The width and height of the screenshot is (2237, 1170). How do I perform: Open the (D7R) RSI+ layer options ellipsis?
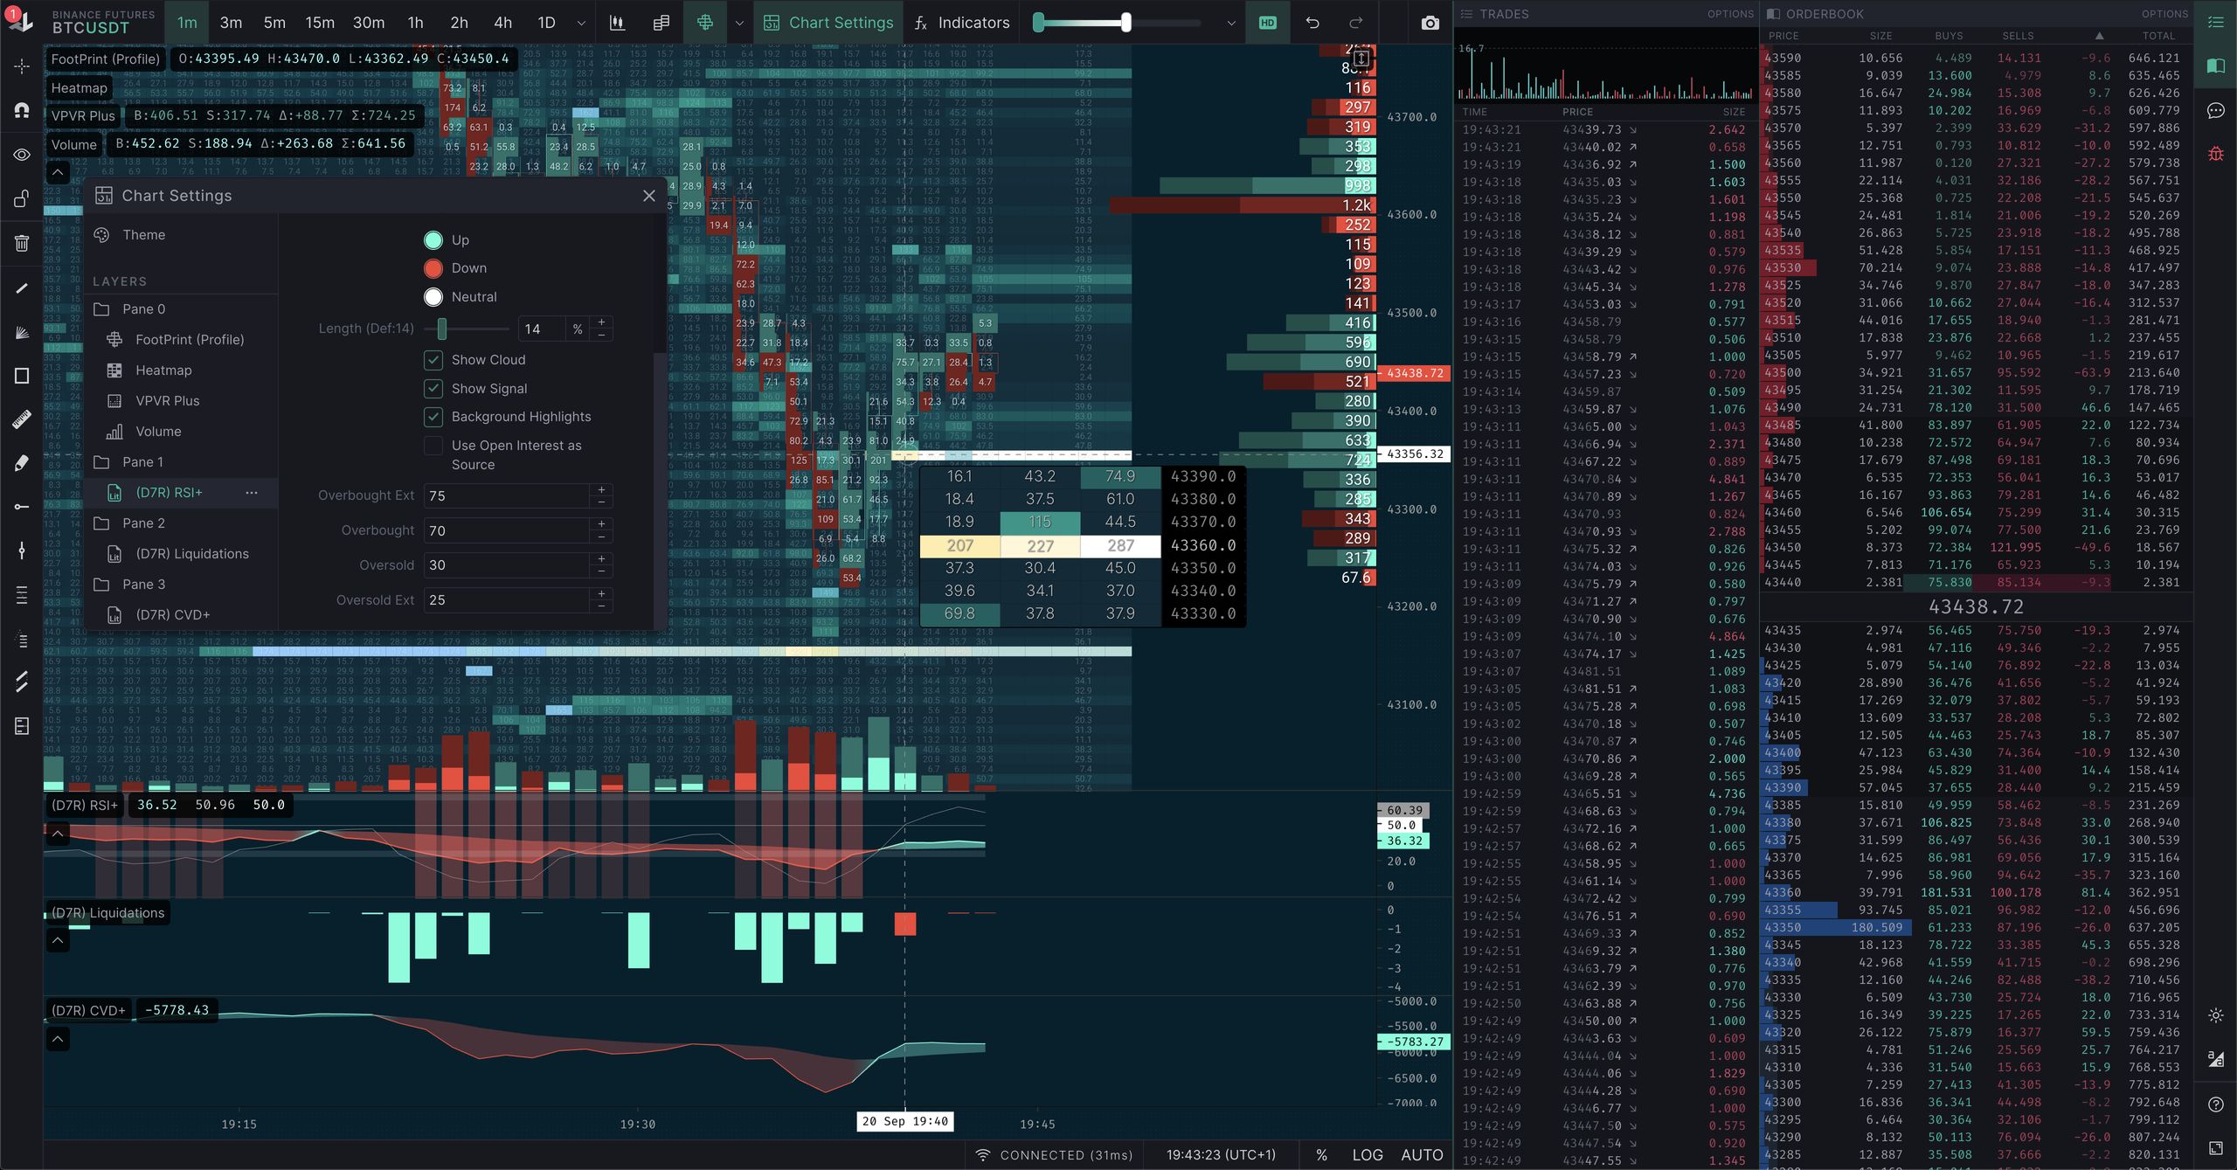252,493
